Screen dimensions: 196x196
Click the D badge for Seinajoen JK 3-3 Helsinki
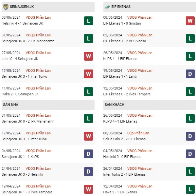click(x=88, y=171)
